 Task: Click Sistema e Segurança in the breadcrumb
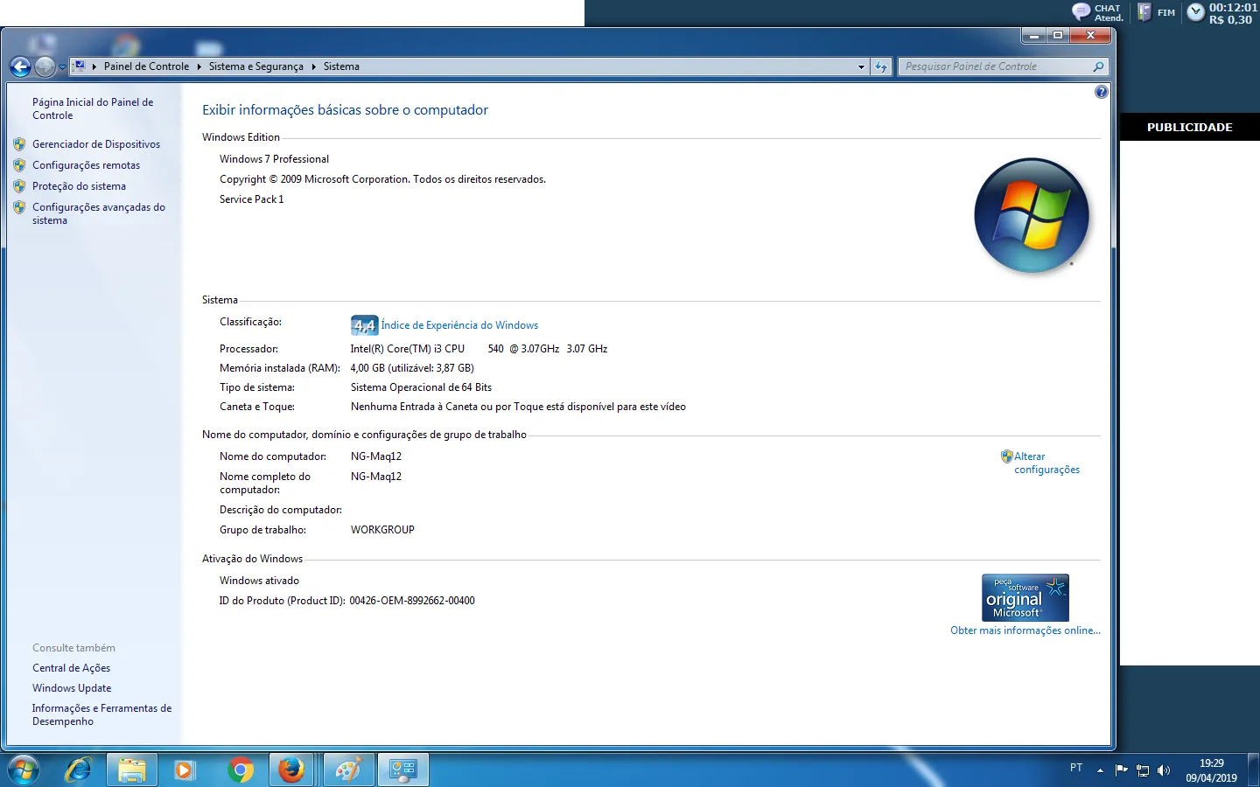[x=256, y=66]
